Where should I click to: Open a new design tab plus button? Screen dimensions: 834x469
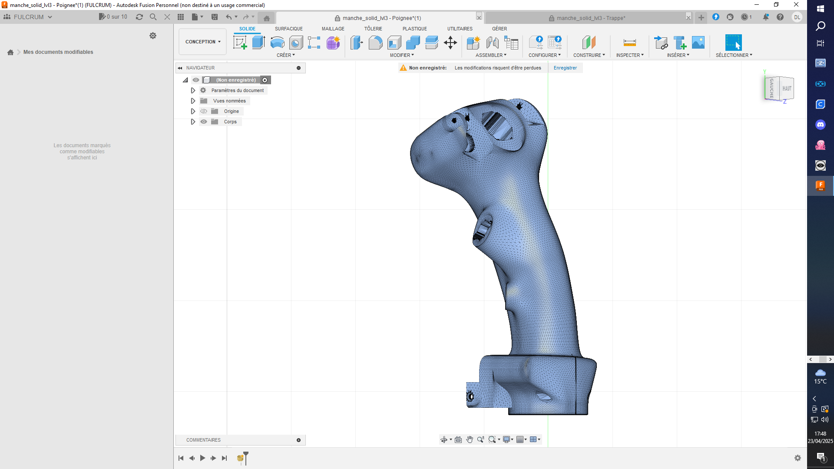tap(701, 17)
